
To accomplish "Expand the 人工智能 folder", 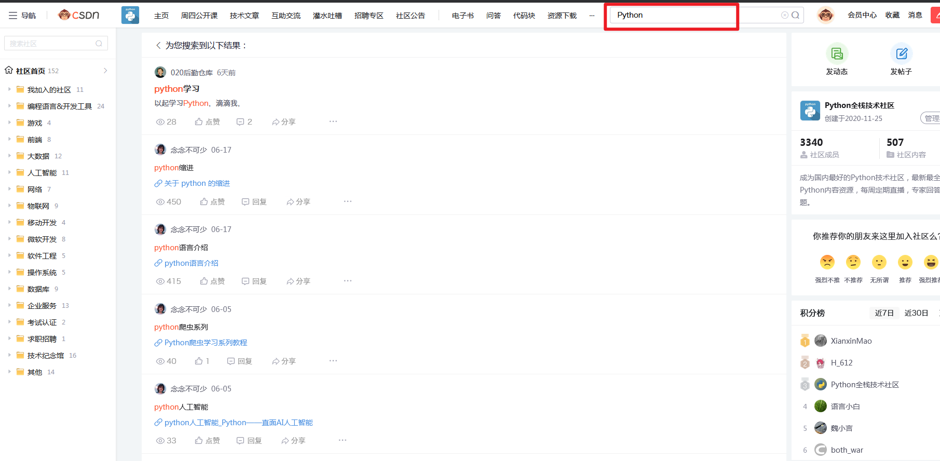I will (9, 172).
